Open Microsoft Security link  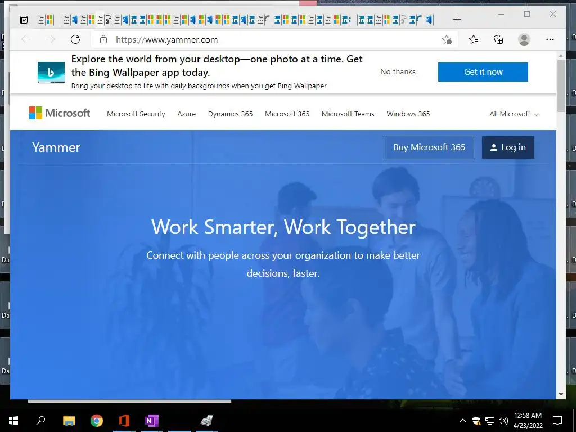136,114
